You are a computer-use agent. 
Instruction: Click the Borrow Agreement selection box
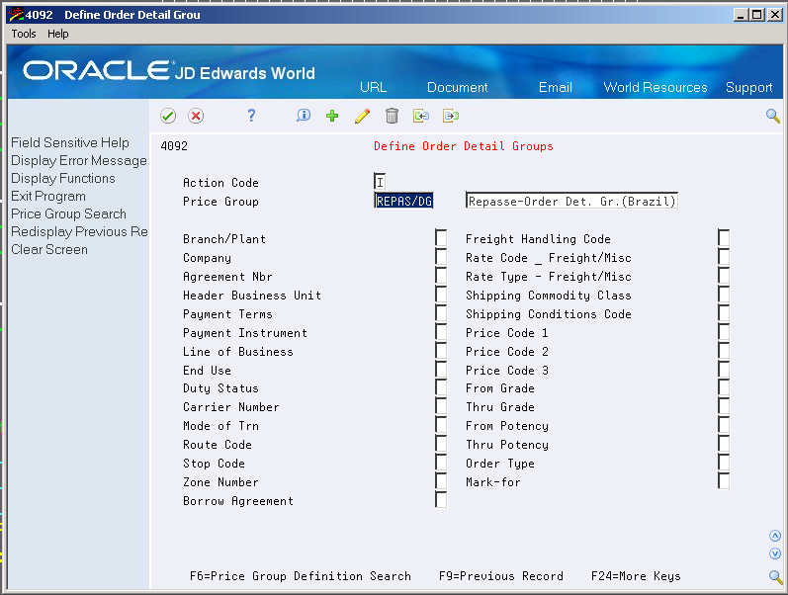click(441, 500)
